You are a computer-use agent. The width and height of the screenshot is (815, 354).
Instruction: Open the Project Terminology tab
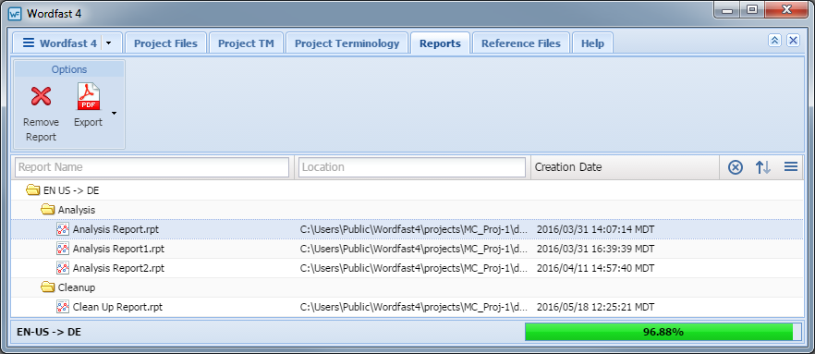coord(347,43)
